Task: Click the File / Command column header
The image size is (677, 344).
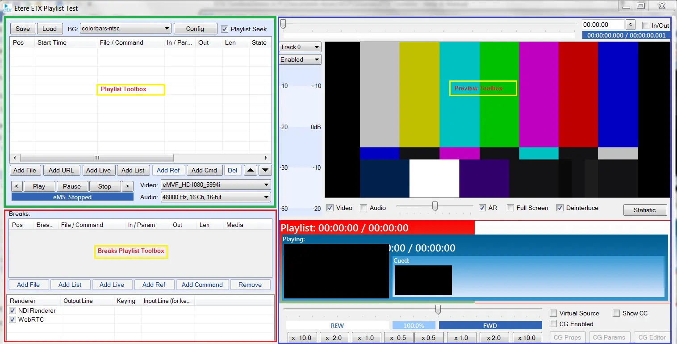Action: (x=121, y=42)
